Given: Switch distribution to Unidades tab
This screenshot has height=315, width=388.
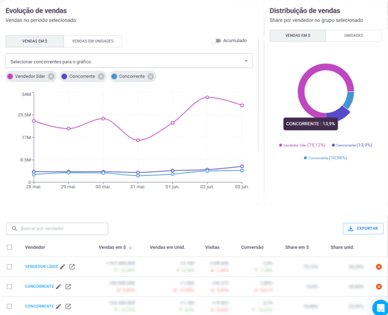Looking at the screenshot, I should [x=354, y=36].
